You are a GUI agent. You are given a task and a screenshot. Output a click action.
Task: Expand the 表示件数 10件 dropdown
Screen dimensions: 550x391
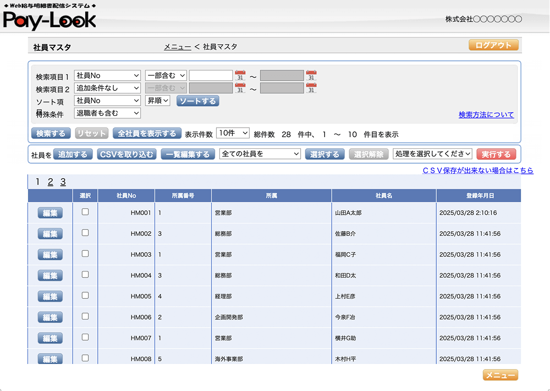coord(232,133)
